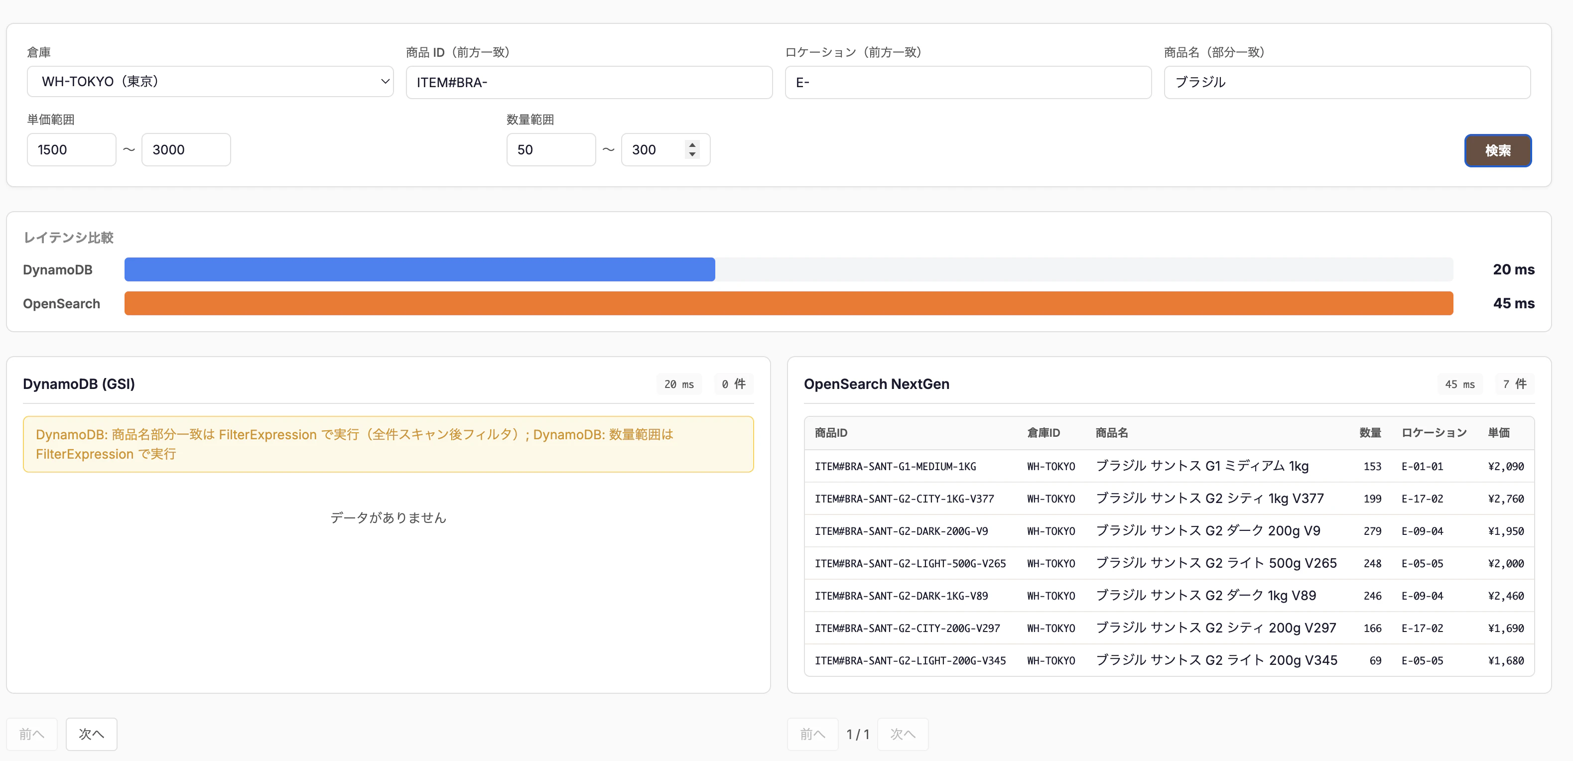
Task: Click the 単価 column header
Action: click(1498, 433)
